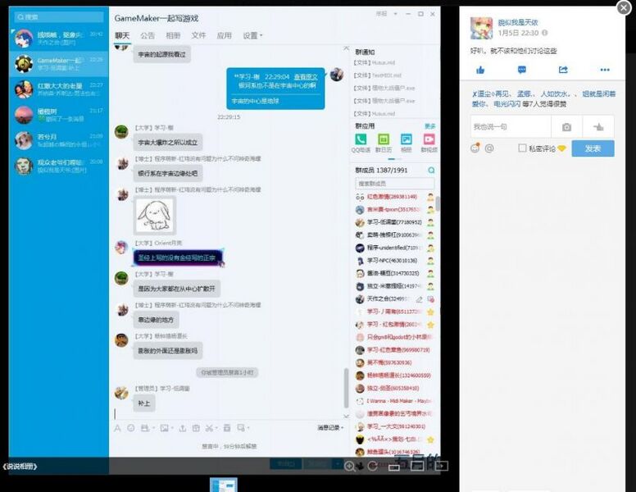This screenshot has width=636, height=492.
Task: Switch to the 聊天 tab
Action: pyautogui.click(x=122, y=36)
